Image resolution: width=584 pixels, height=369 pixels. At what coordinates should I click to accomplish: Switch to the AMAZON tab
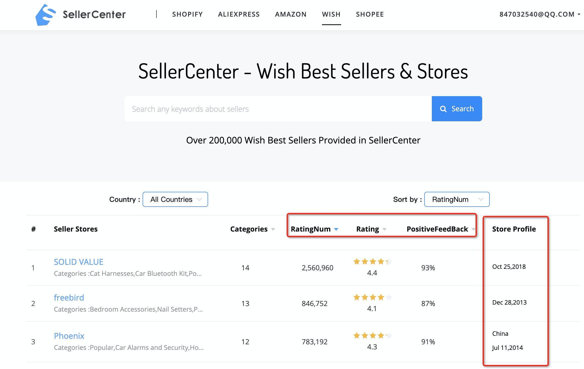tap(291, 14)
